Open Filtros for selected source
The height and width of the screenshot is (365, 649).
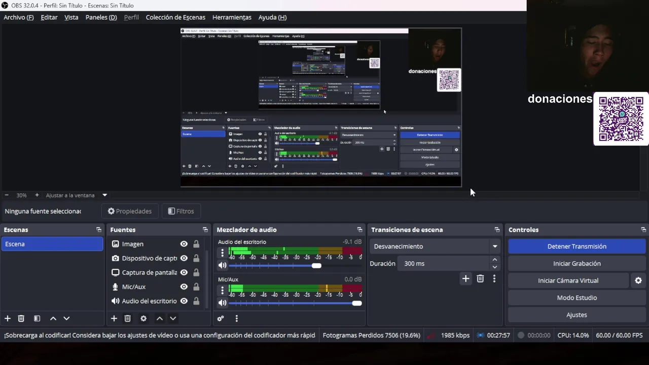tap(181, 211)
